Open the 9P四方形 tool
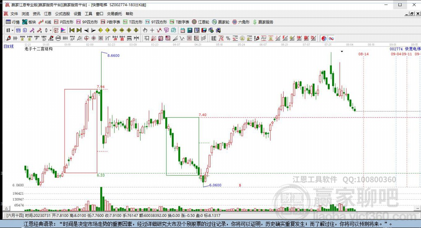Screen dimensions: 421x228 pos(87,22)
